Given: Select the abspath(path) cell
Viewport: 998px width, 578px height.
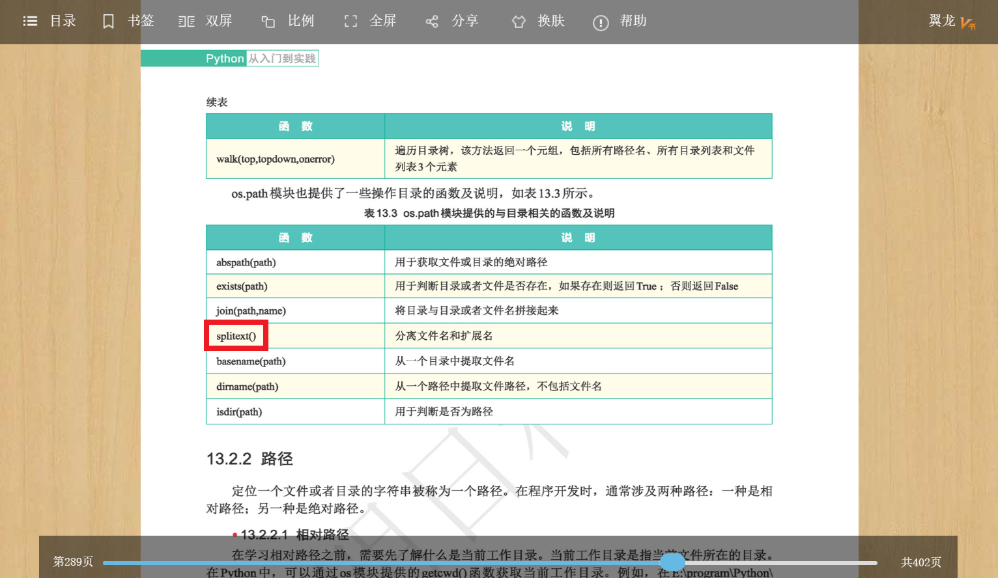Looking at the screenshot, I should pos(295,262).
